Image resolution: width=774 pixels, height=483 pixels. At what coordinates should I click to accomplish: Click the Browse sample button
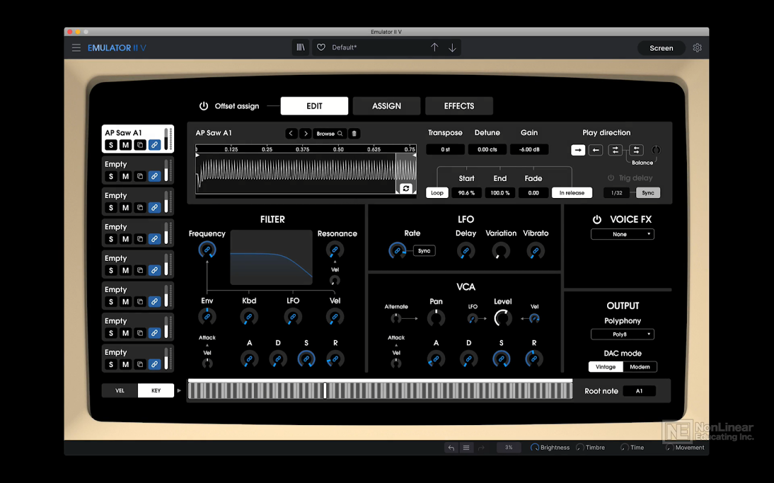coord(330,133)
